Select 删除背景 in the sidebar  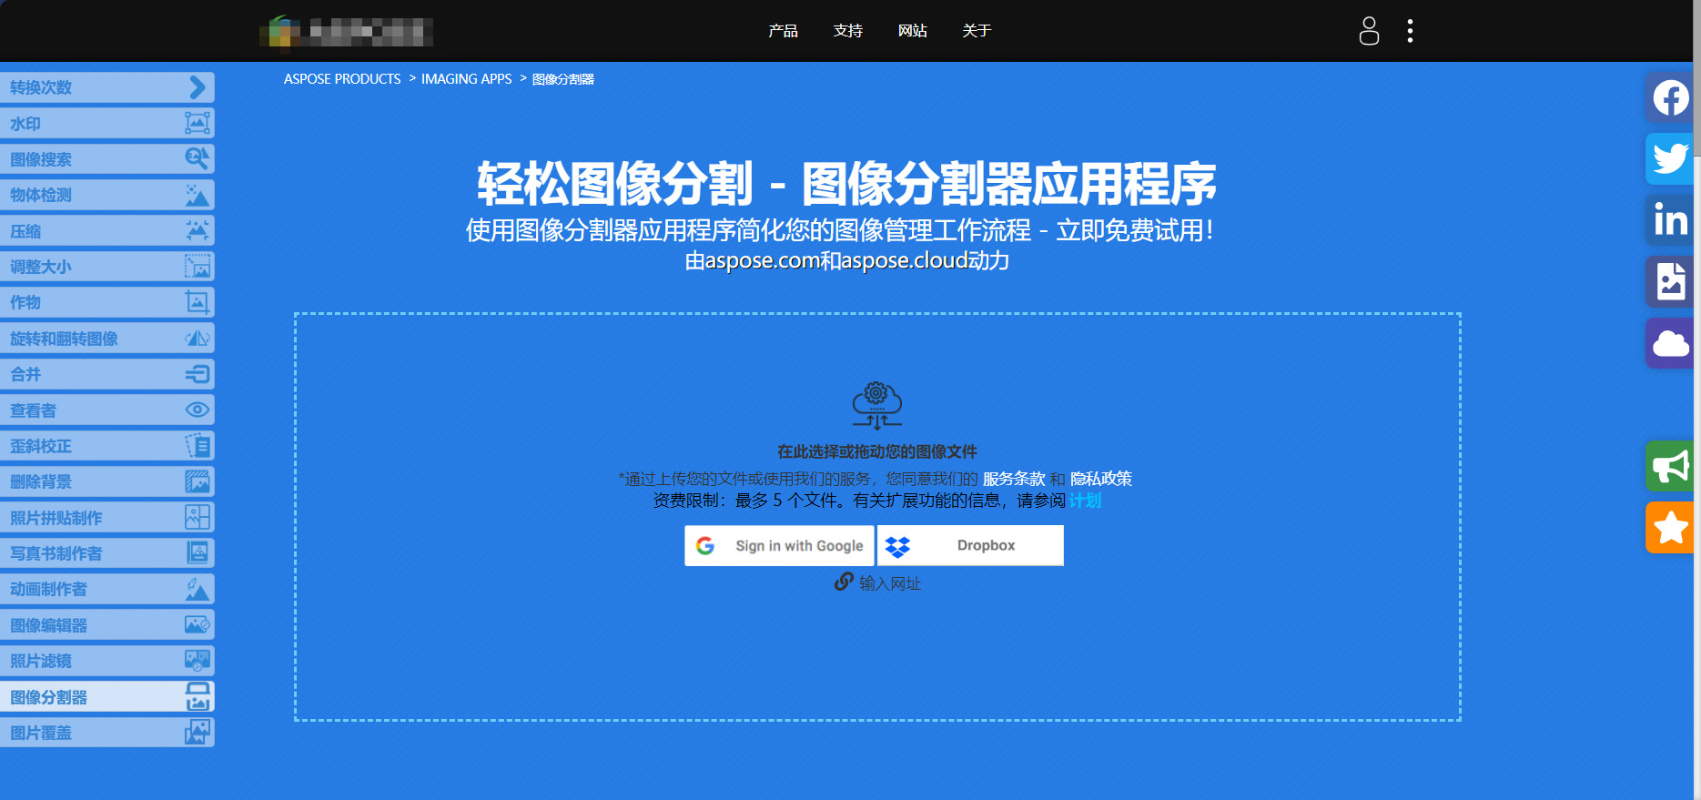tap(107, 481)
